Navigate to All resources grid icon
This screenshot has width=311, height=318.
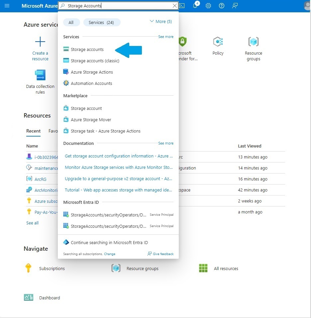click(203, 268)
